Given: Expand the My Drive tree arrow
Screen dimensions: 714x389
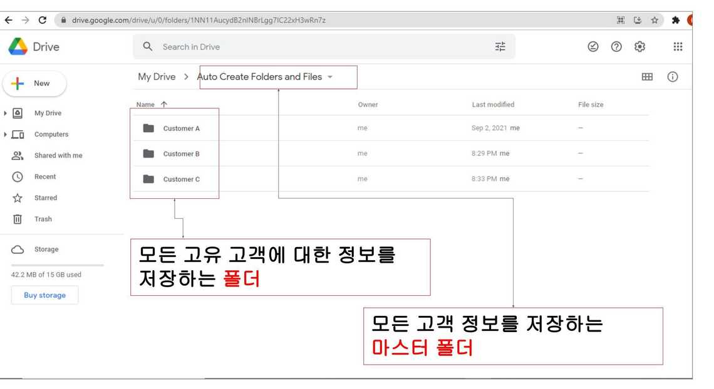Looking at the screenshot, I should (6, 113).
